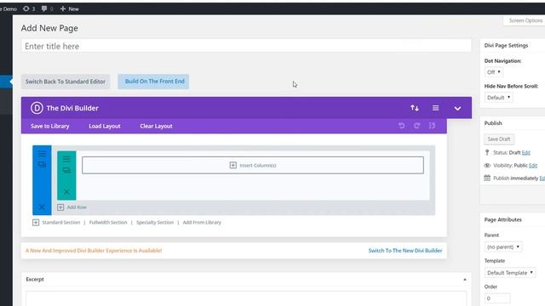Open the New menu in admin bar
This screenshot has height=306, width=545.
click(70, 8)
